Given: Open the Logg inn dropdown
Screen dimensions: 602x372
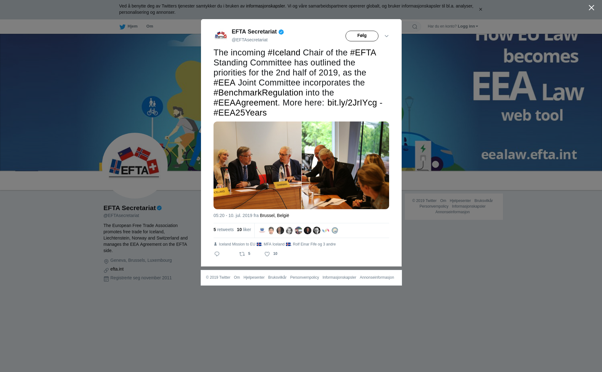Looking at the screenshot, I should [x=468, y=26].
